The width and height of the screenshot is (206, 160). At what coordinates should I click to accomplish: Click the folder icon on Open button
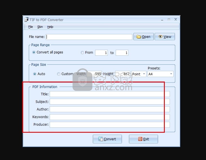click(139, 37)
